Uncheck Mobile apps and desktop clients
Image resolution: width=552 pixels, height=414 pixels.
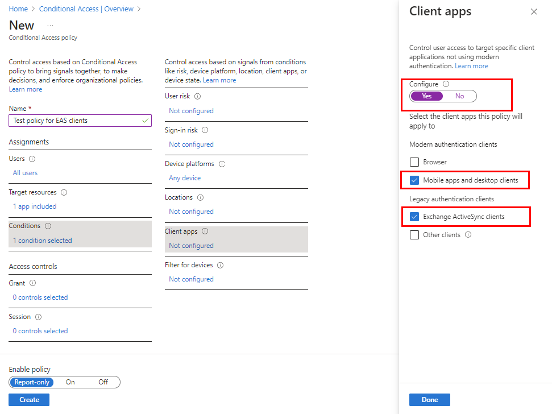414,180
